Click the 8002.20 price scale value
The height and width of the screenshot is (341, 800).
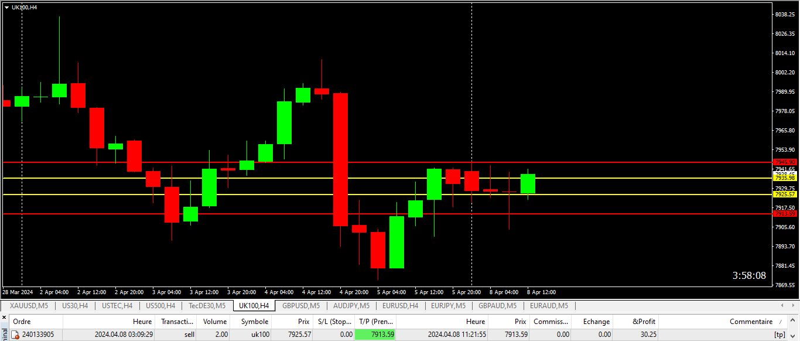[785, 72]
